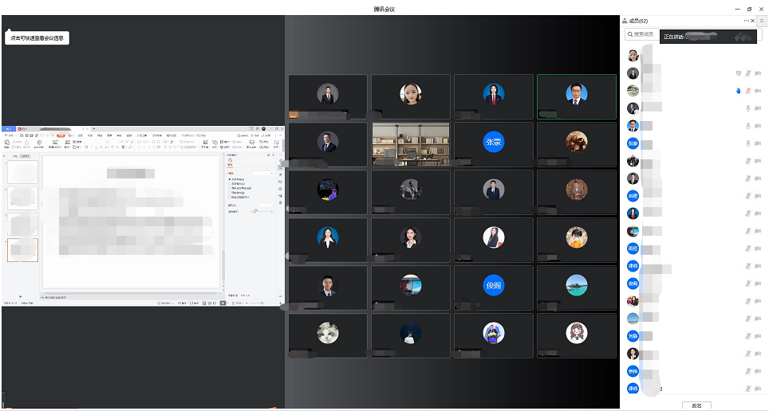This screenshot has width=769, height=411.
Task: Select the first fill radio option in properties pane
Action: [230, 179]
